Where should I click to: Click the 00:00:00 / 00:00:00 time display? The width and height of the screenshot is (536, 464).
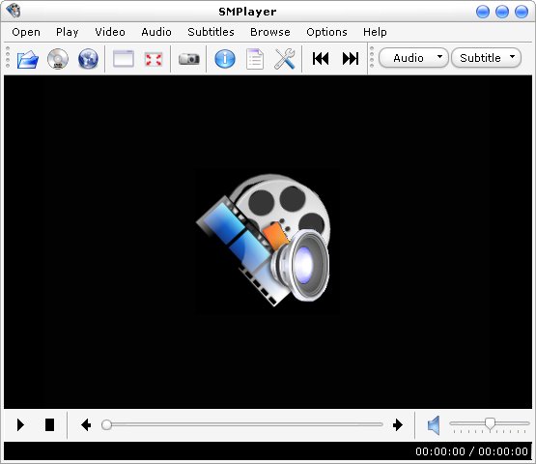pyautogui.click(x=471, y=451)
